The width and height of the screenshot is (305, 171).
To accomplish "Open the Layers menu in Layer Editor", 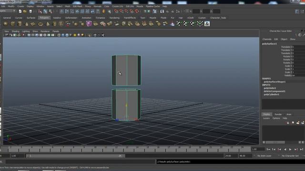I will (x=266, y=118).
